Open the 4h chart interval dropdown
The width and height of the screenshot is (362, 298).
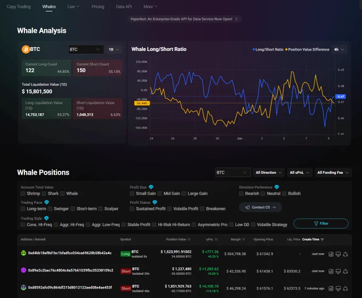coord(339,49)
